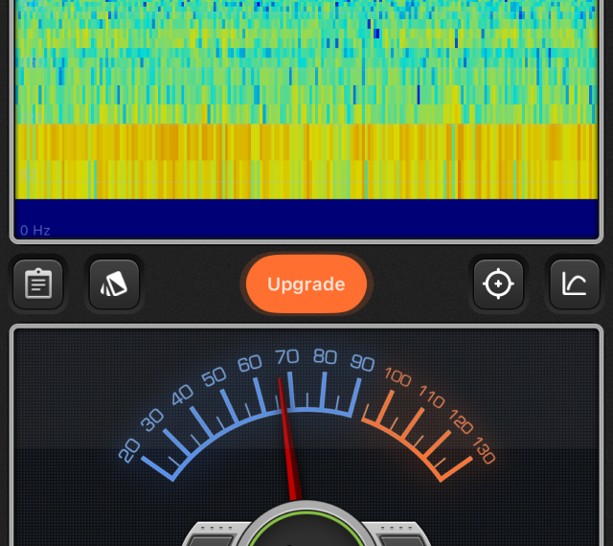Tap the blue-green upper area of the spectrogram
This screenshot has height=546, width=613.
(x=306, y=57)
